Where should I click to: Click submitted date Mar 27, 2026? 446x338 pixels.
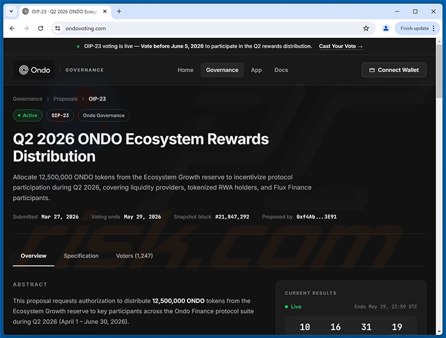point(60,217)
